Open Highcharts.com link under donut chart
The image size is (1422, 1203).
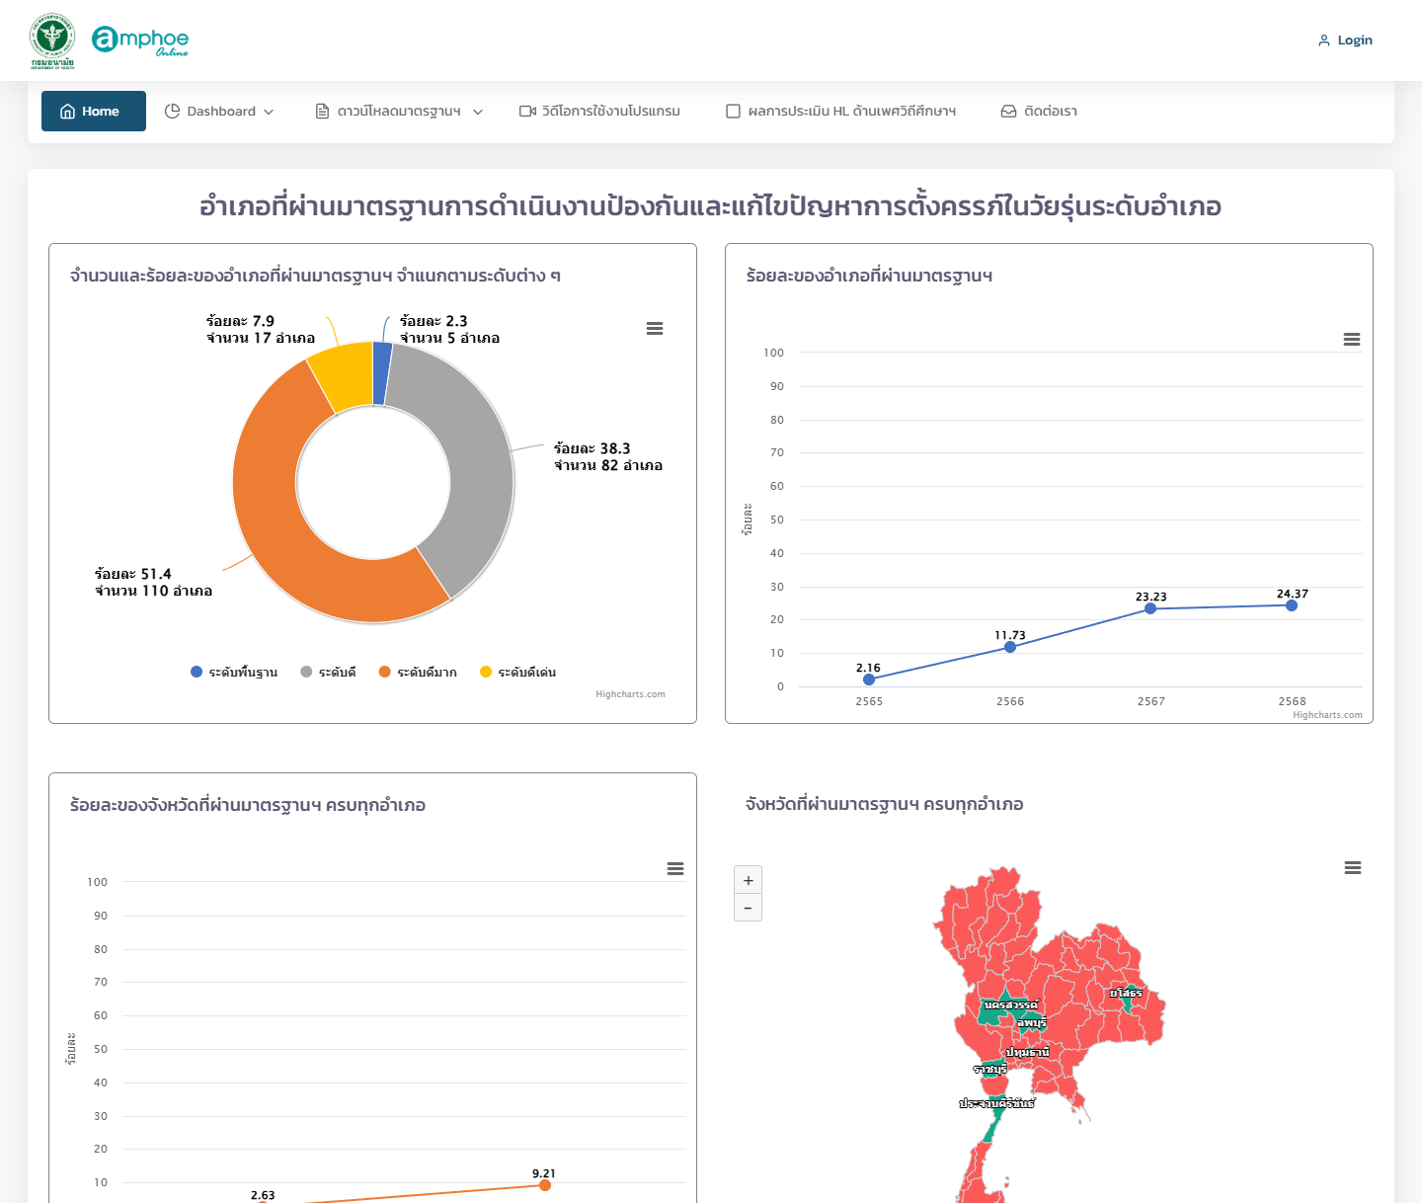(630, 694)
